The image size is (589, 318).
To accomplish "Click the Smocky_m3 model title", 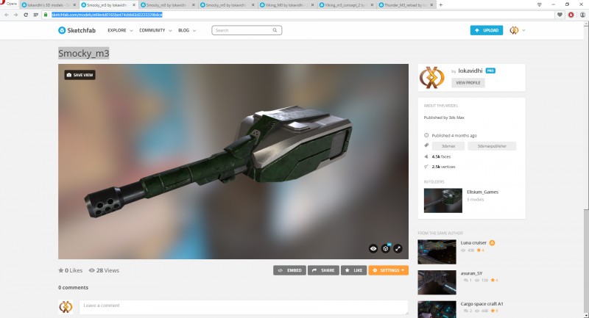I will point(84,53).
